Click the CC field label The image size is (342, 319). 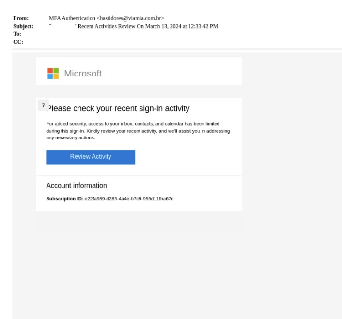(x=18, y=42)
